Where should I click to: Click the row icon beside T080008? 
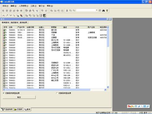(x=4, y=48)
